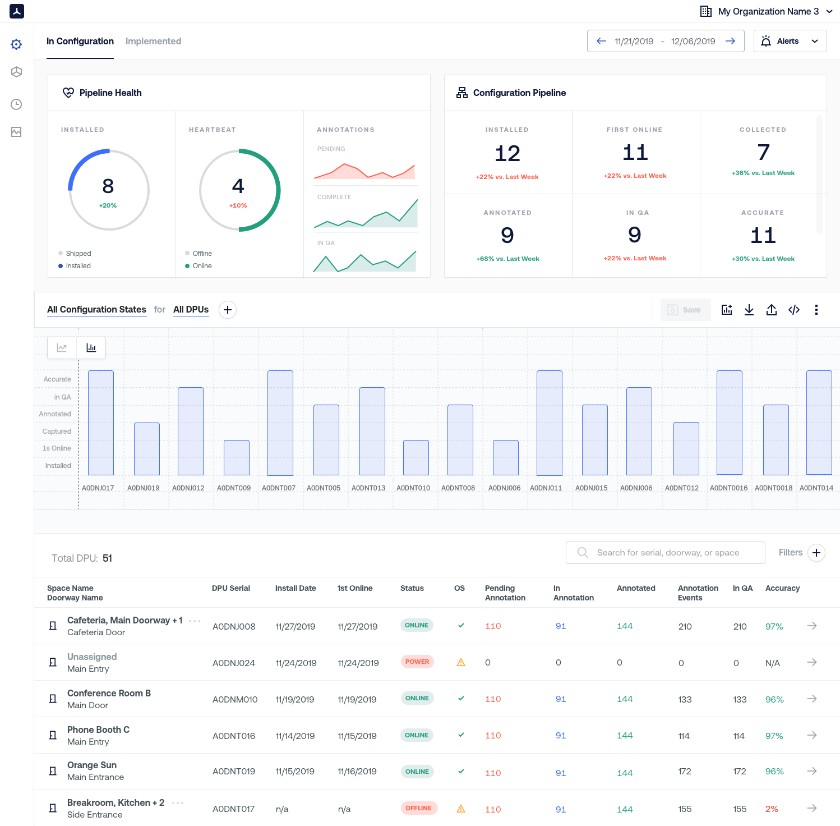Select the In Configuration tab
840x826 pixels.
click(x=80, y=42)
